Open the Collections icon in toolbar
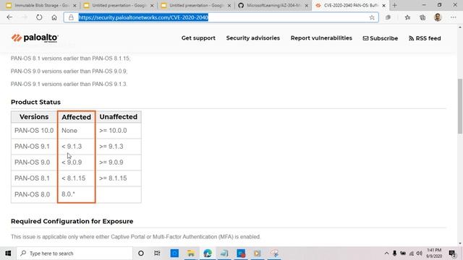The width and height of the screenshot is (463, 260). (422, 17)
